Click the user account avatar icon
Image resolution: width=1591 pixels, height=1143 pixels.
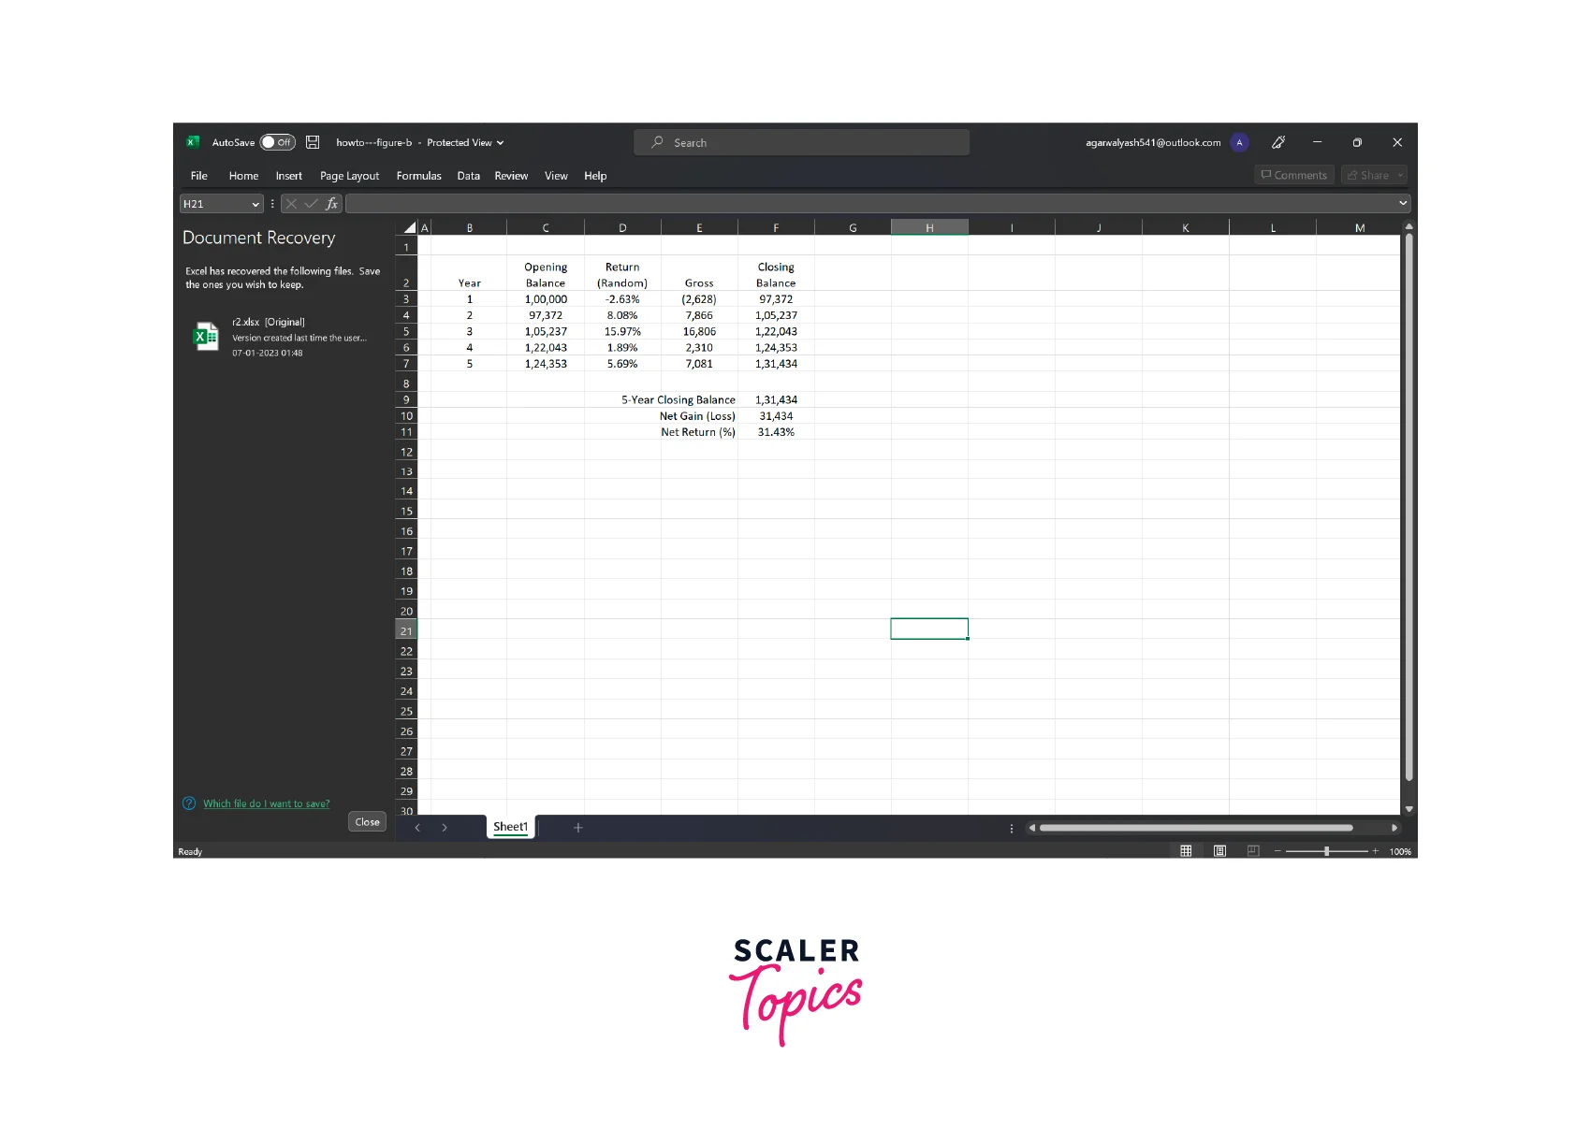point(1239,142)
